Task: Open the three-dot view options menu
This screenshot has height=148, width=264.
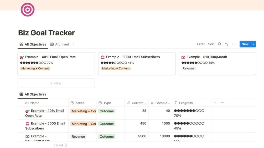Action: 234,44
